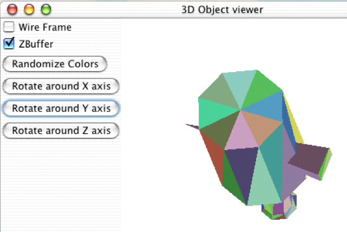Uncheck the ZBuffer checkbox

point(9,44)
